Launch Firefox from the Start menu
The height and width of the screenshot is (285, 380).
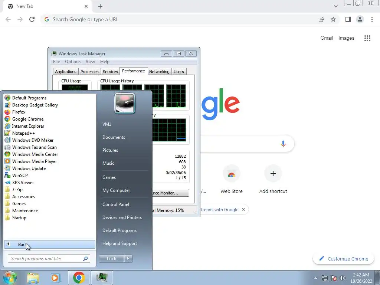tap(15, 112)
